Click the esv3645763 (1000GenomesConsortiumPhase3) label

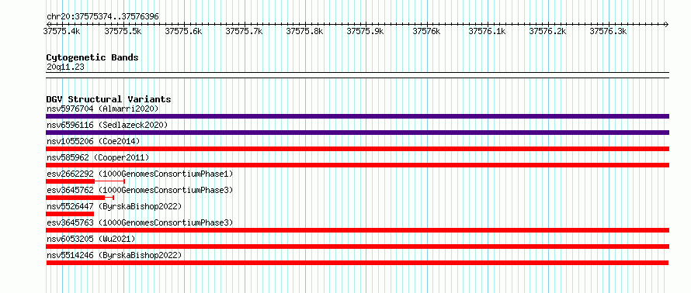(140, 222)
